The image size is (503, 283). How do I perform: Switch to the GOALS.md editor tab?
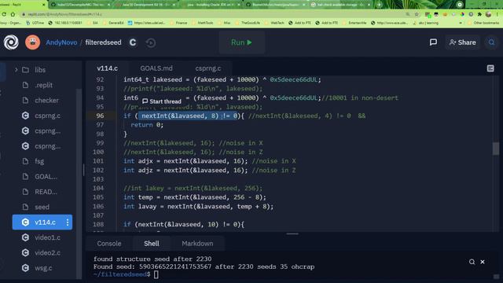[156, 68]
